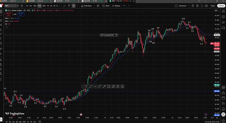Select the bars chart style icon
The image size is (226, 123).
69,6
